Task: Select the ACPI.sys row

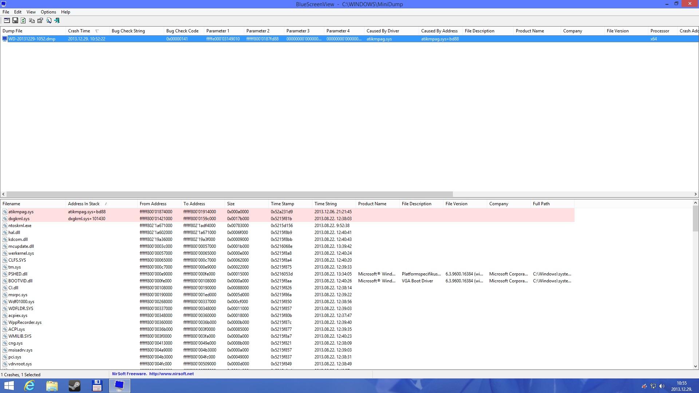Action: coord(287,329)
